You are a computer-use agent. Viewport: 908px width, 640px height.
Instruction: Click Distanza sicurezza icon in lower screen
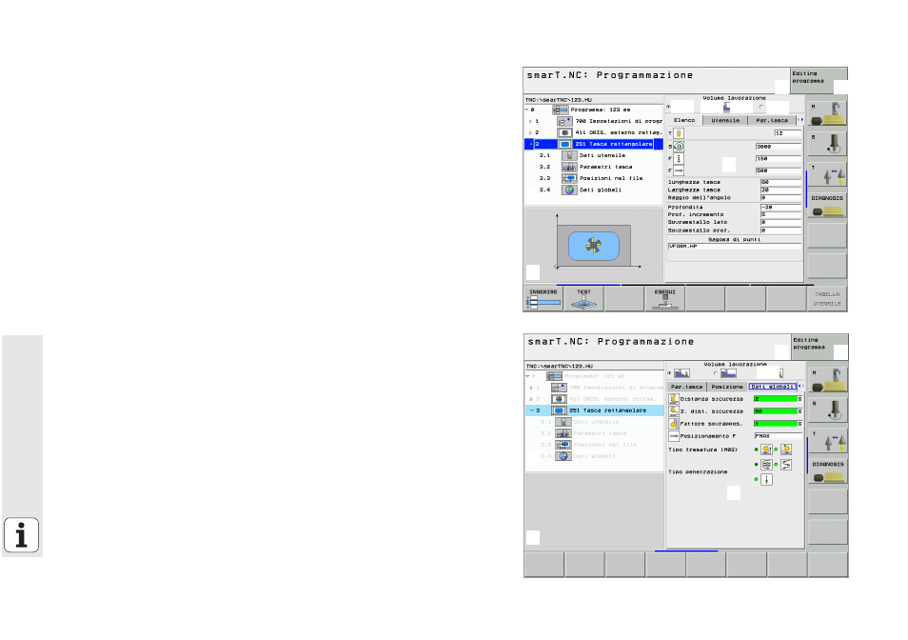674,399
